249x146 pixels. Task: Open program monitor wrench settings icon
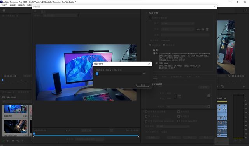229,76
